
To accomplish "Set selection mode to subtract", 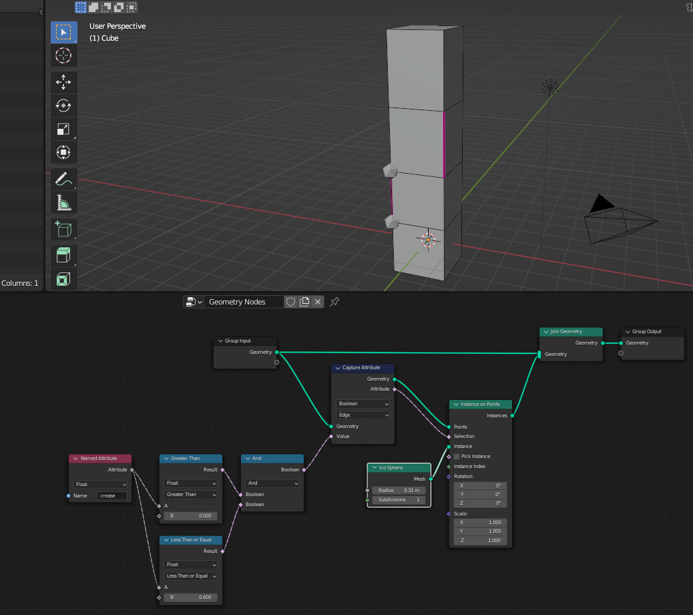I will (x=106, y=7).
